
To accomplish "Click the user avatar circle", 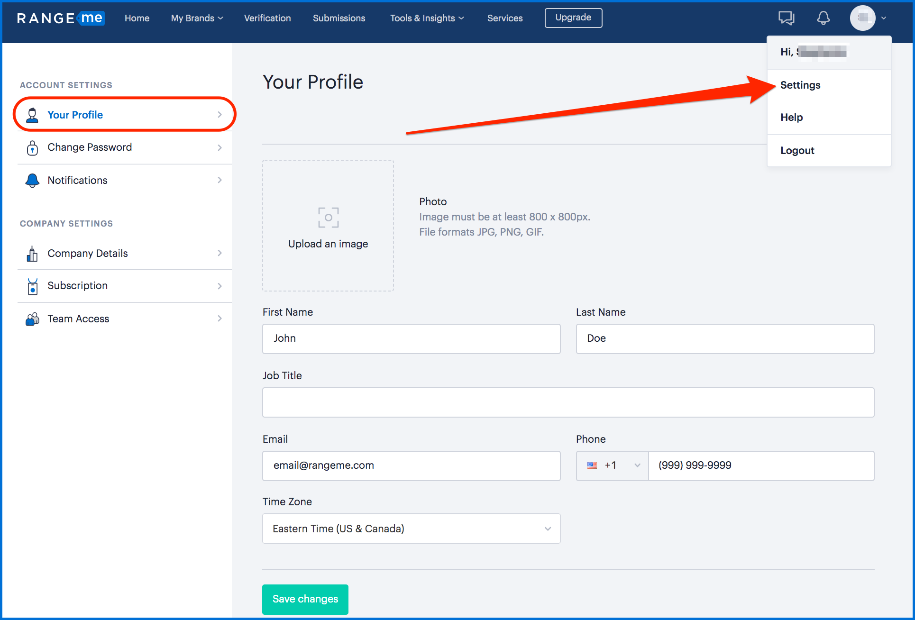I will 862,18.
